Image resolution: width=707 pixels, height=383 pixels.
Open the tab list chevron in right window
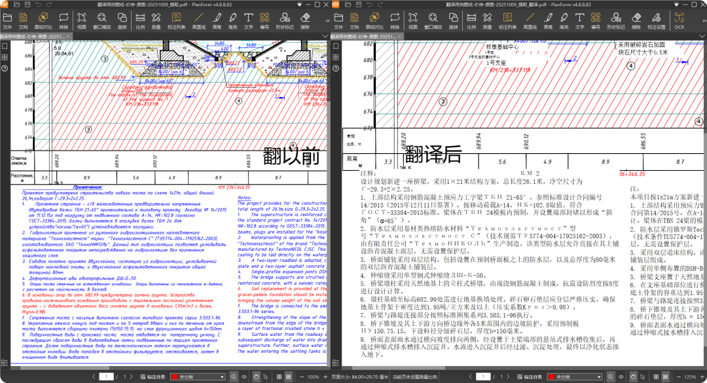[x=701, y=37]
